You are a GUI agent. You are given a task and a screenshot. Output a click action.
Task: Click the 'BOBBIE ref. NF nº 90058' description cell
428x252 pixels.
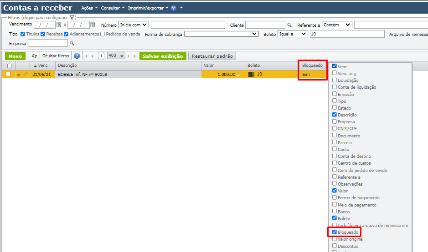128,75
